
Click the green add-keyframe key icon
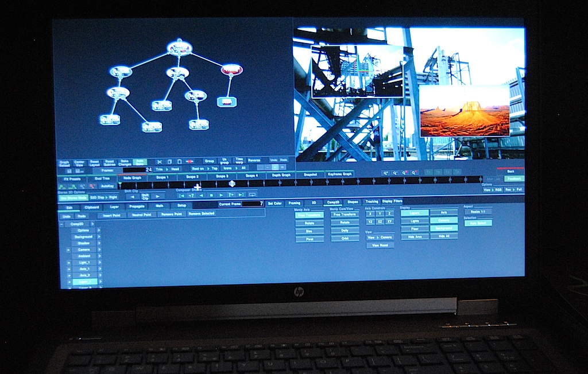pyautogui.click(x=63, y=186)
